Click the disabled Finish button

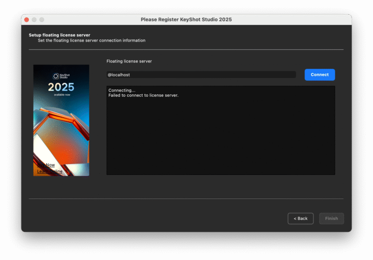331,218
